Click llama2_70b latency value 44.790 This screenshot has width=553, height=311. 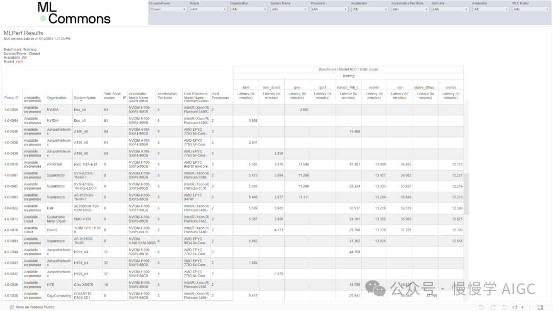coord(354,252)
